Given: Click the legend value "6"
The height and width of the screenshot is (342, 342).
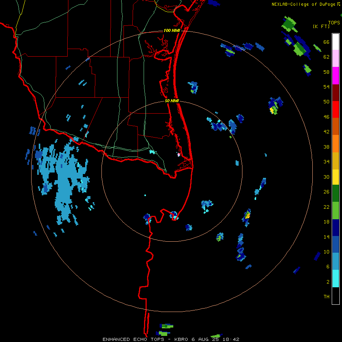Looking at the screenshot, I should point(328,267).
